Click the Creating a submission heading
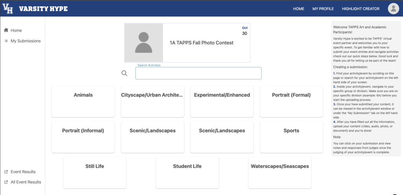Viewport: 403px width, 195px height. 351,67
